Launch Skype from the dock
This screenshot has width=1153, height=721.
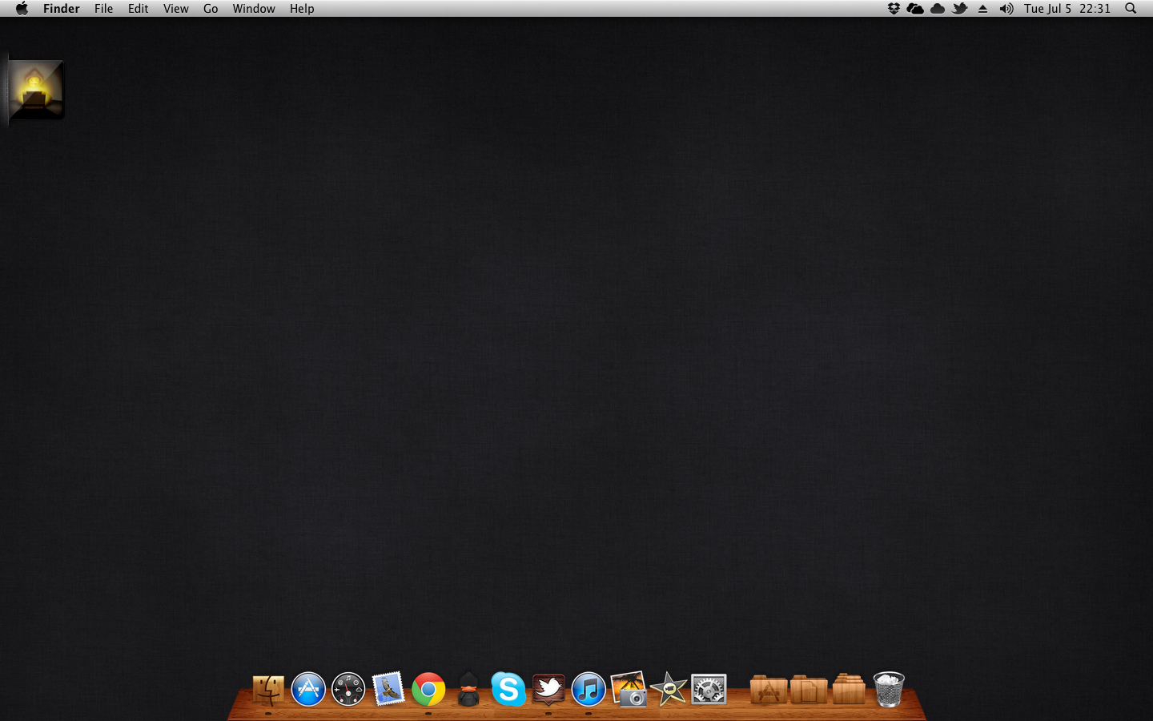tap(508, 689)
